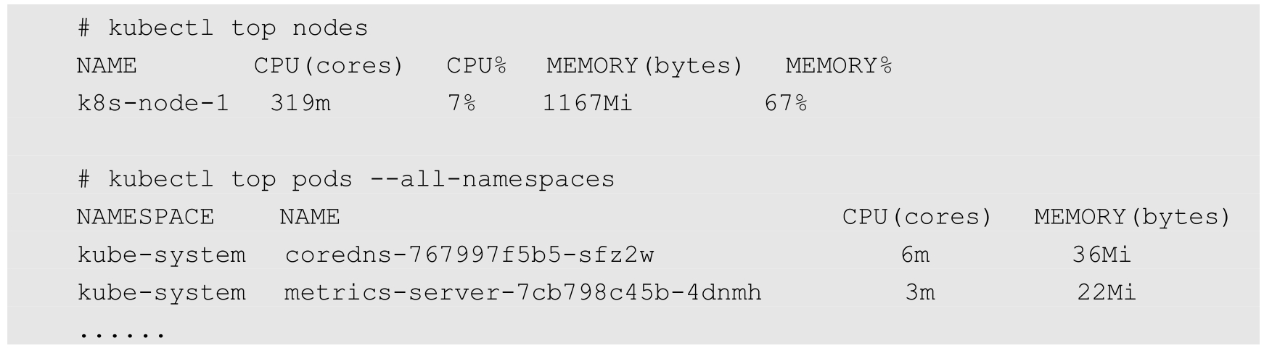The width and height of the screenshot is (1264, 351).
Task: Click the 67% memory usage value
Action: coord(786,104)
